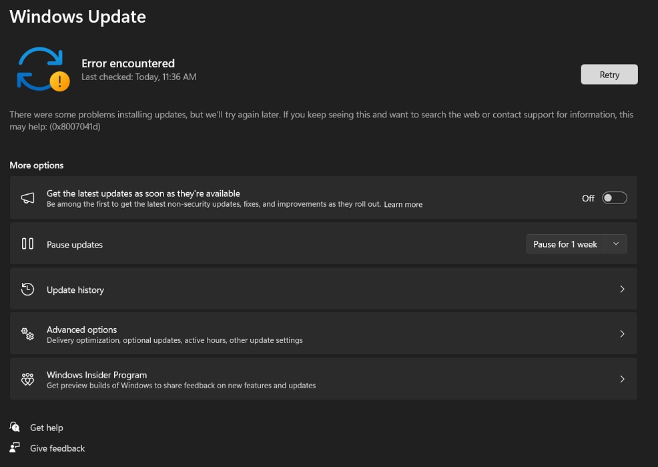Enable getting latest updates as soon as available

click(x=614, y=197)
